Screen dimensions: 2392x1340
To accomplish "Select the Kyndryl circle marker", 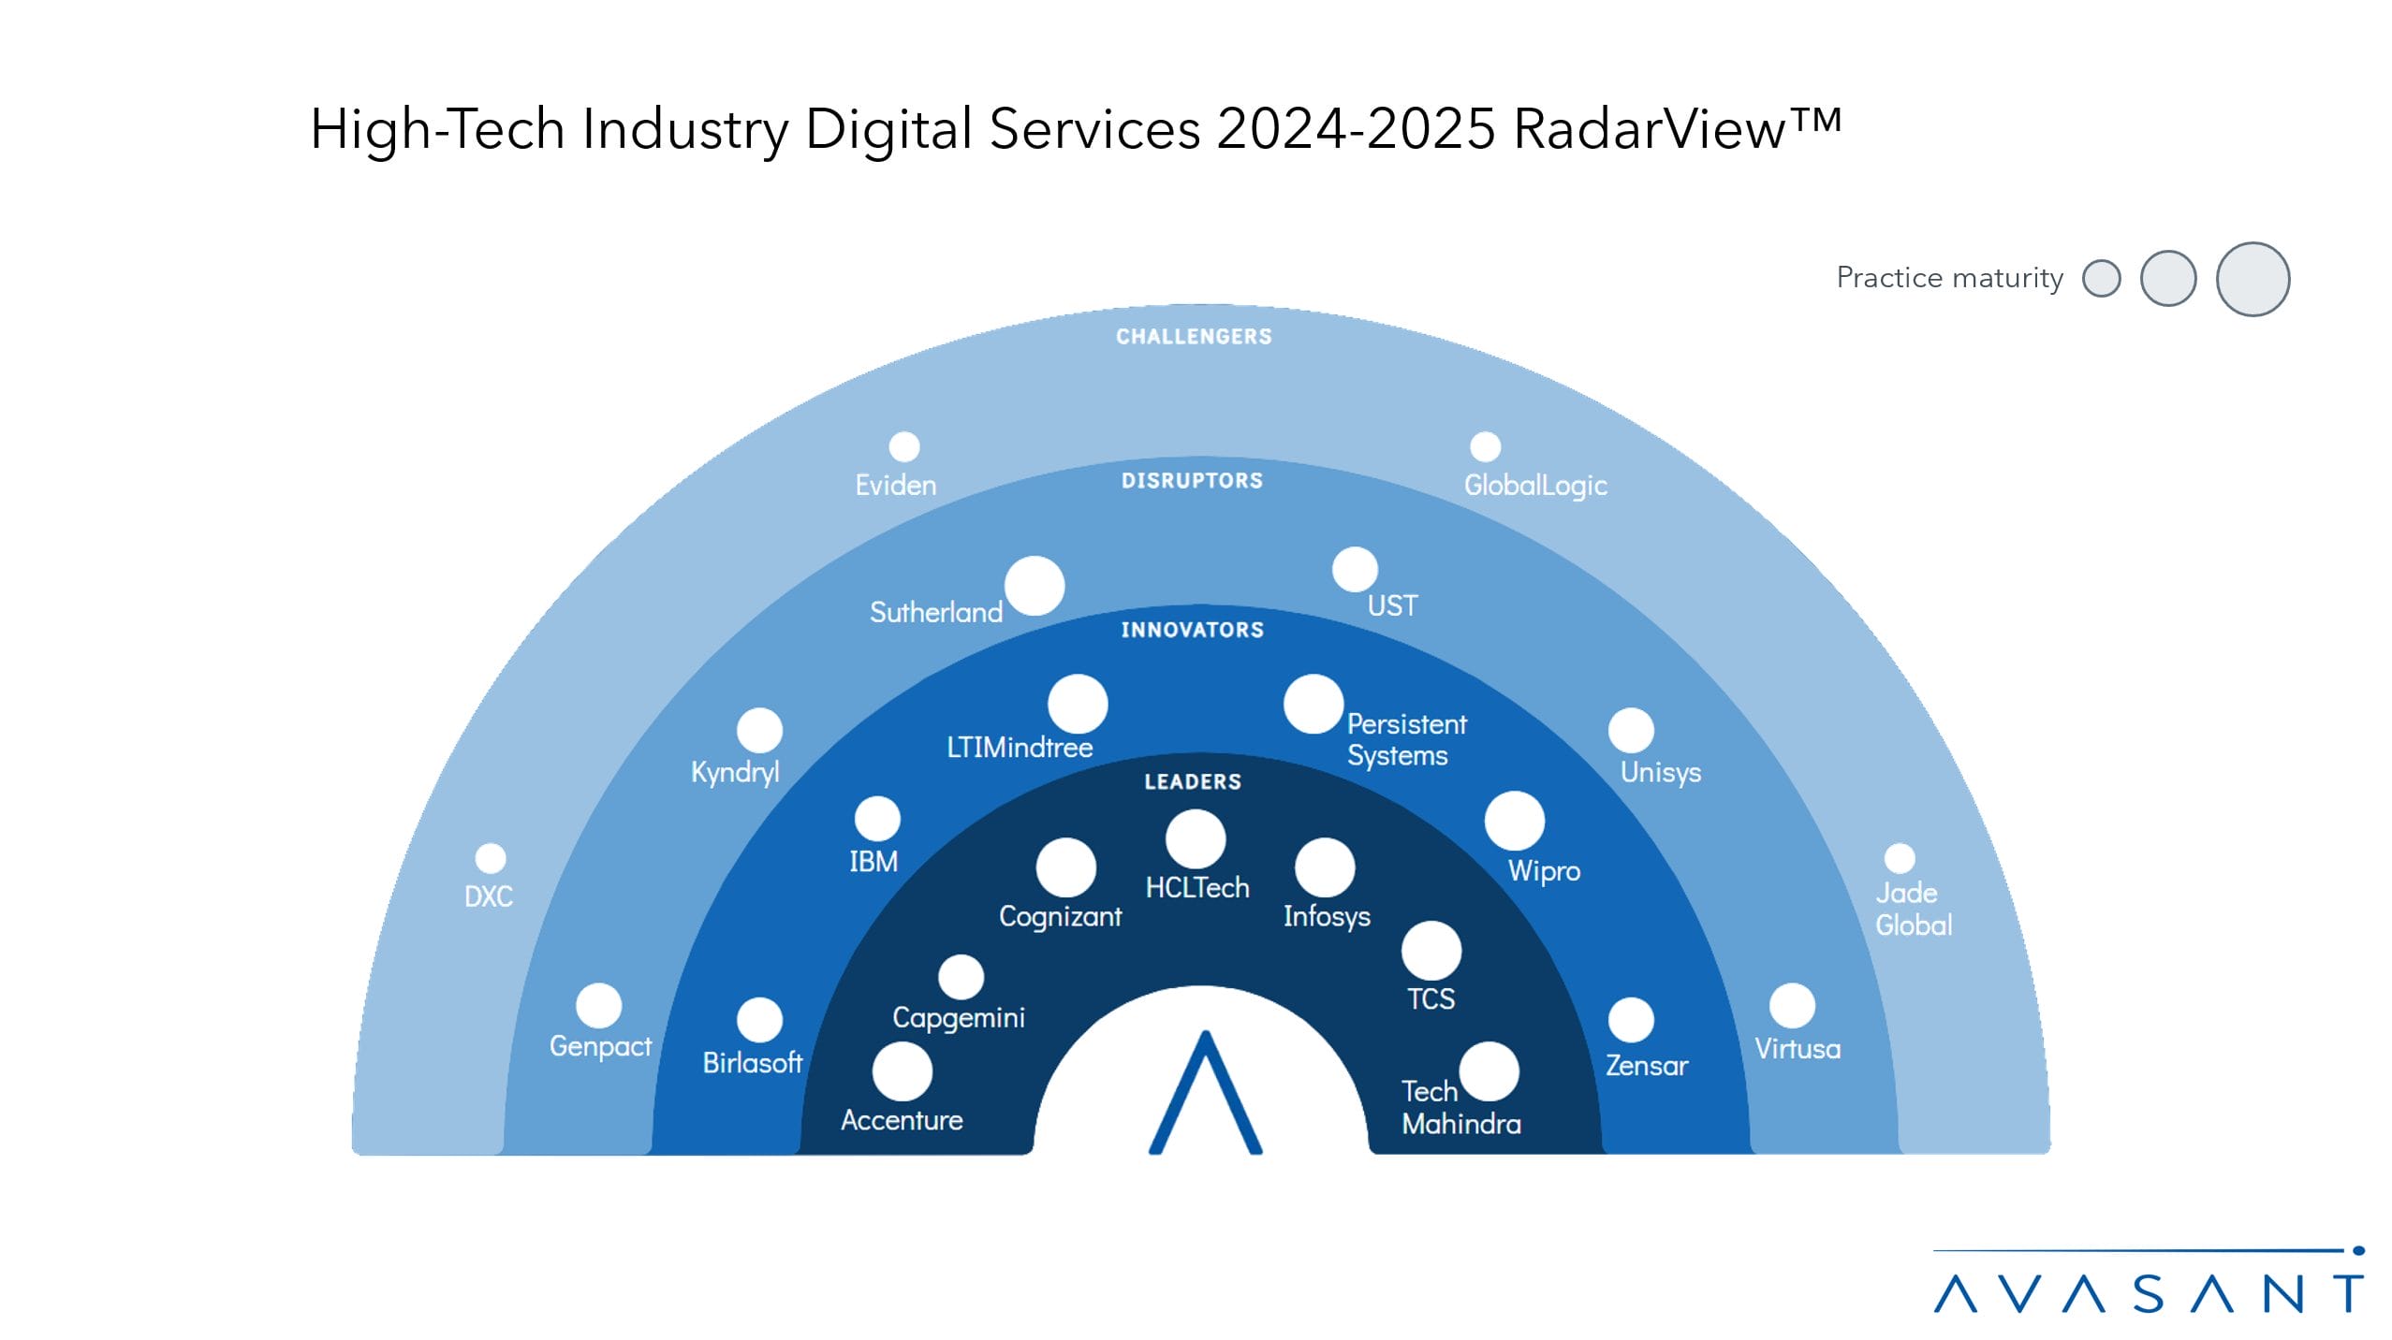I will [759, 730].
